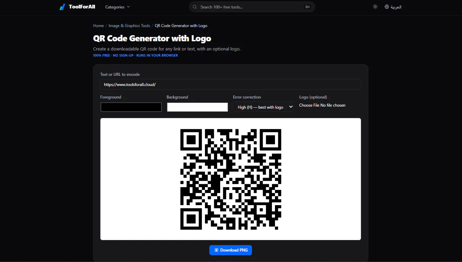Click the 'Text or URL to encode' label
462x262 pixels.
click(120, 74)
